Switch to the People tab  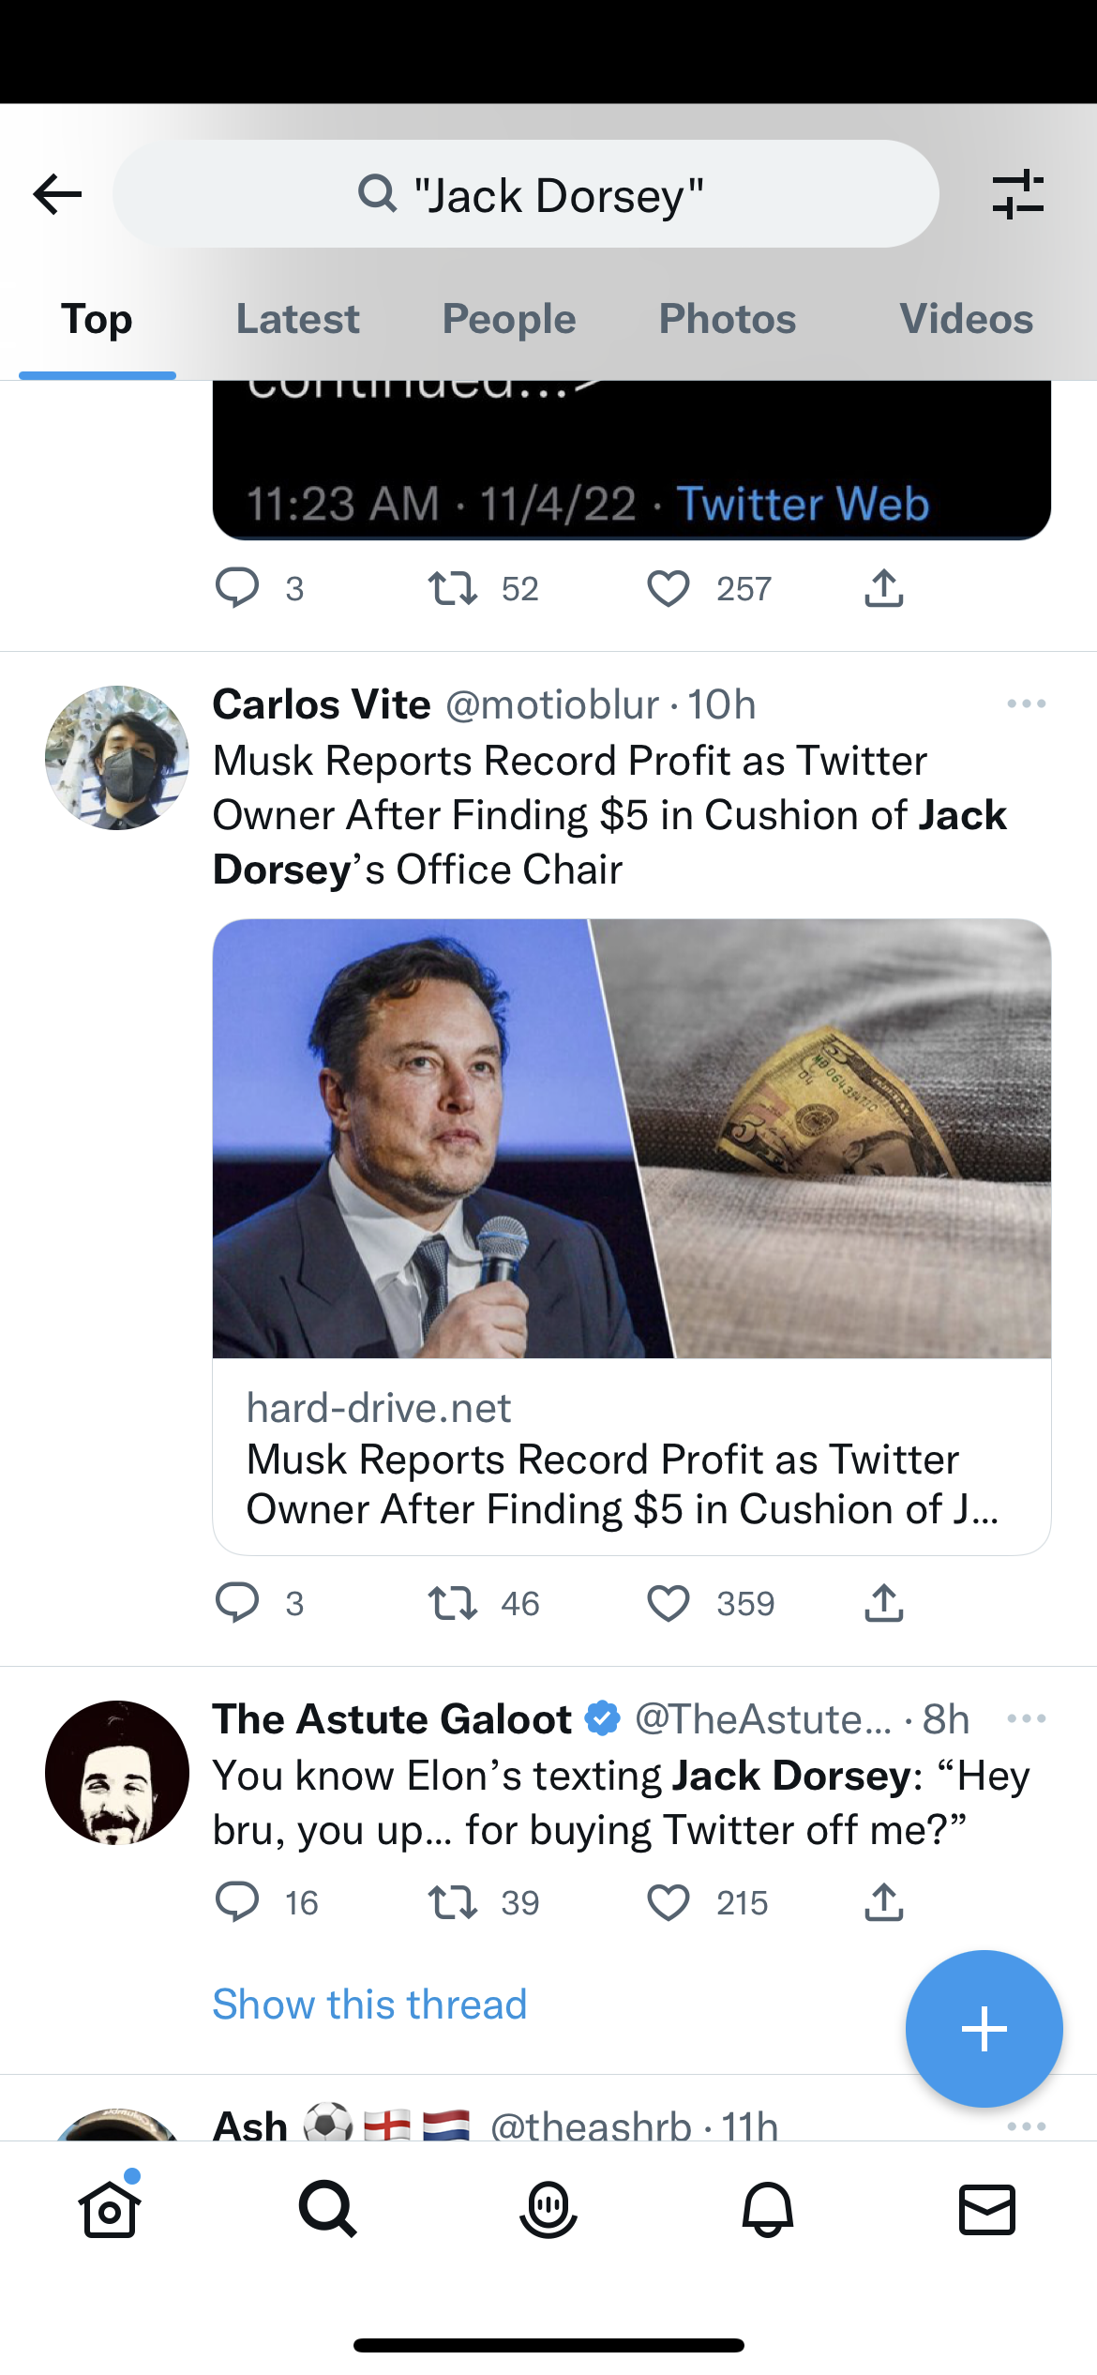(509, 319)
